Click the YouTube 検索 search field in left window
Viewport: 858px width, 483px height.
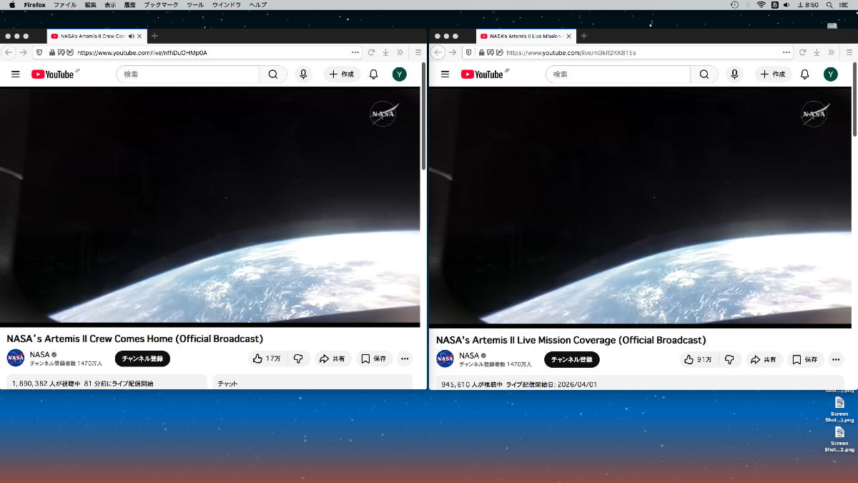[x=187, y=74]
